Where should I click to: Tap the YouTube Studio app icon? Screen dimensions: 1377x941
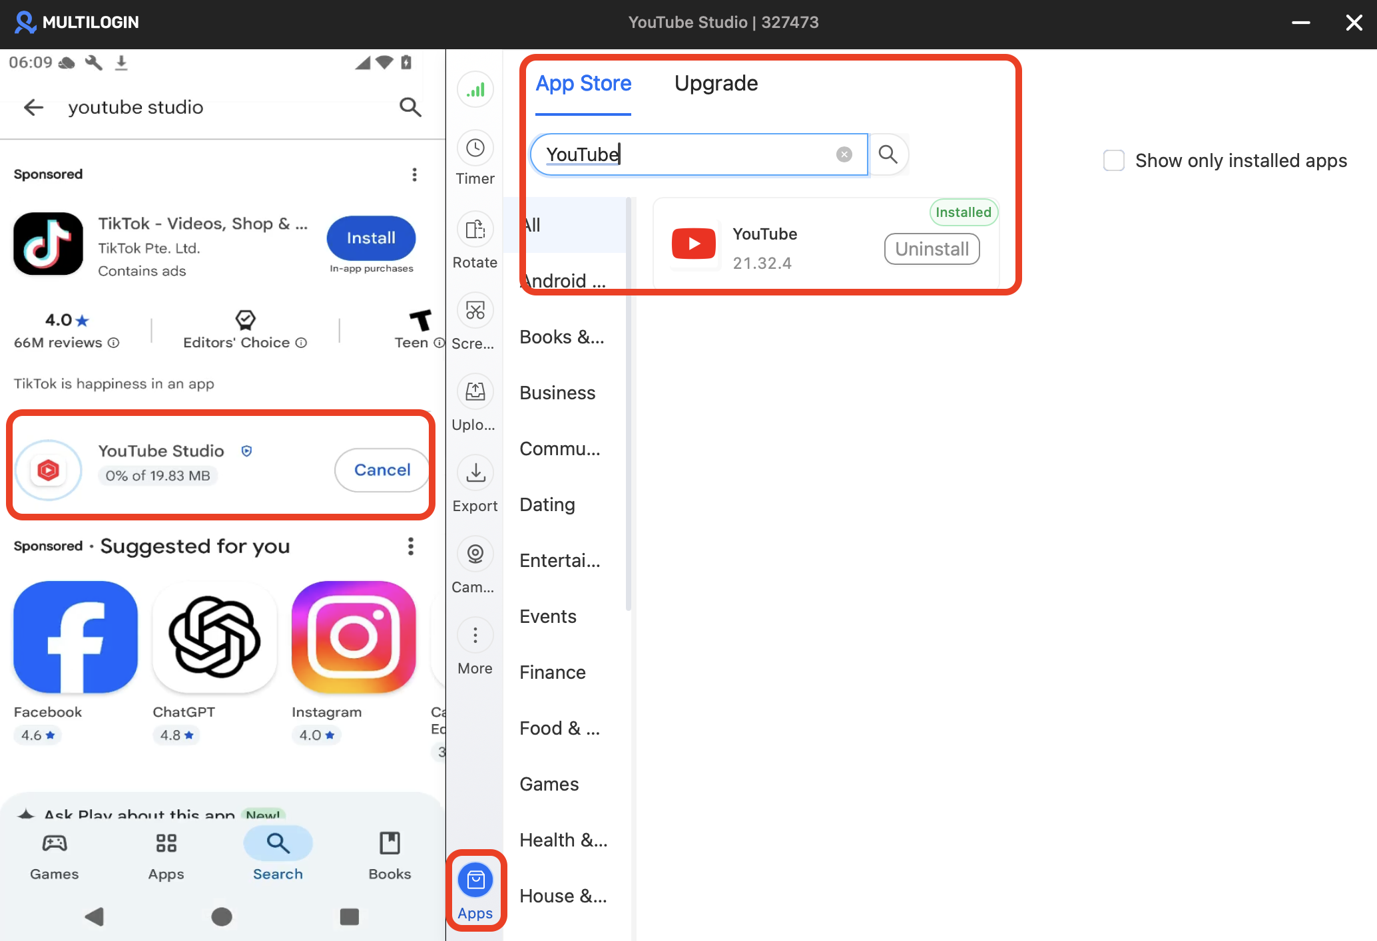click(x=48, y=470)
